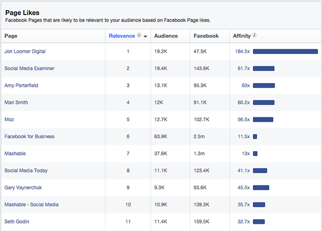Sort by the Audience column header
Image resolution: width=322 pixels, height=231 pixels.
pyautogui.click(x=166, y=36)
